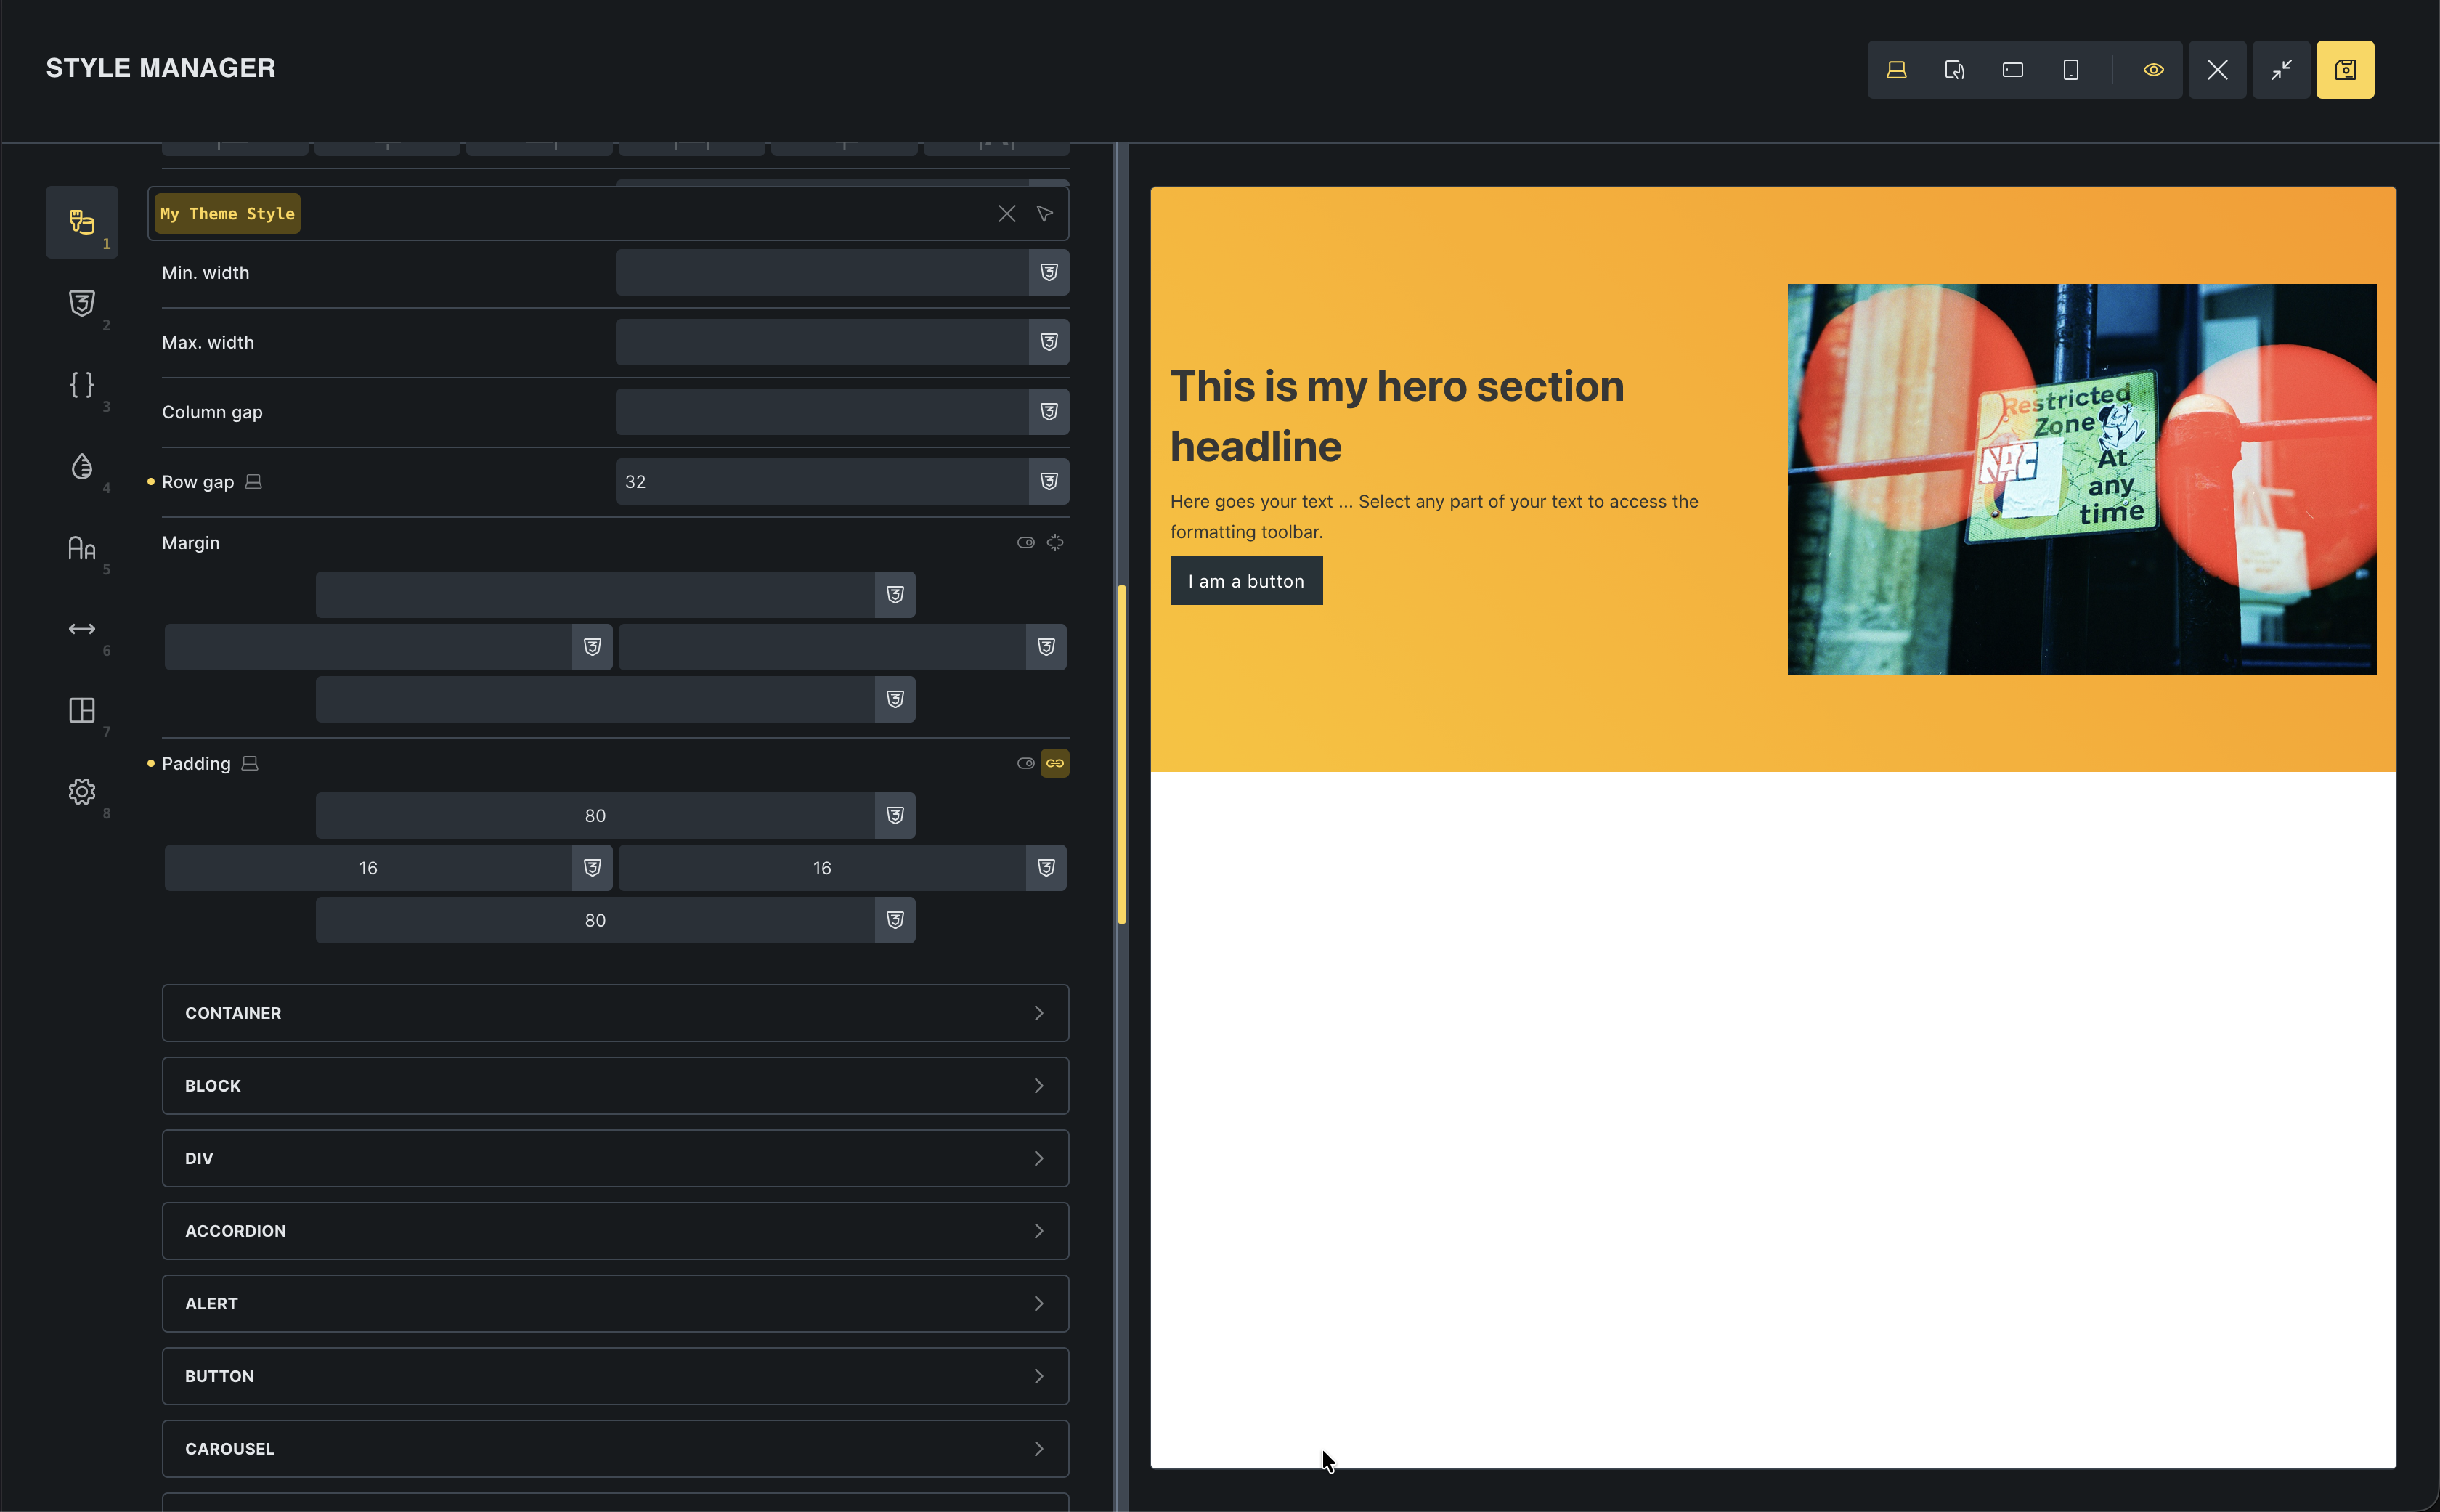Select mobile landscape breakpoint icon

(2012, 70)
